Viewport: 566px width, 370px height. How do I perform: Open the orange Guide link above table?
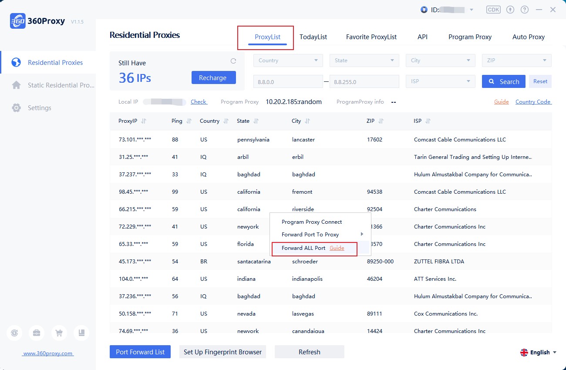click(502, 102)
